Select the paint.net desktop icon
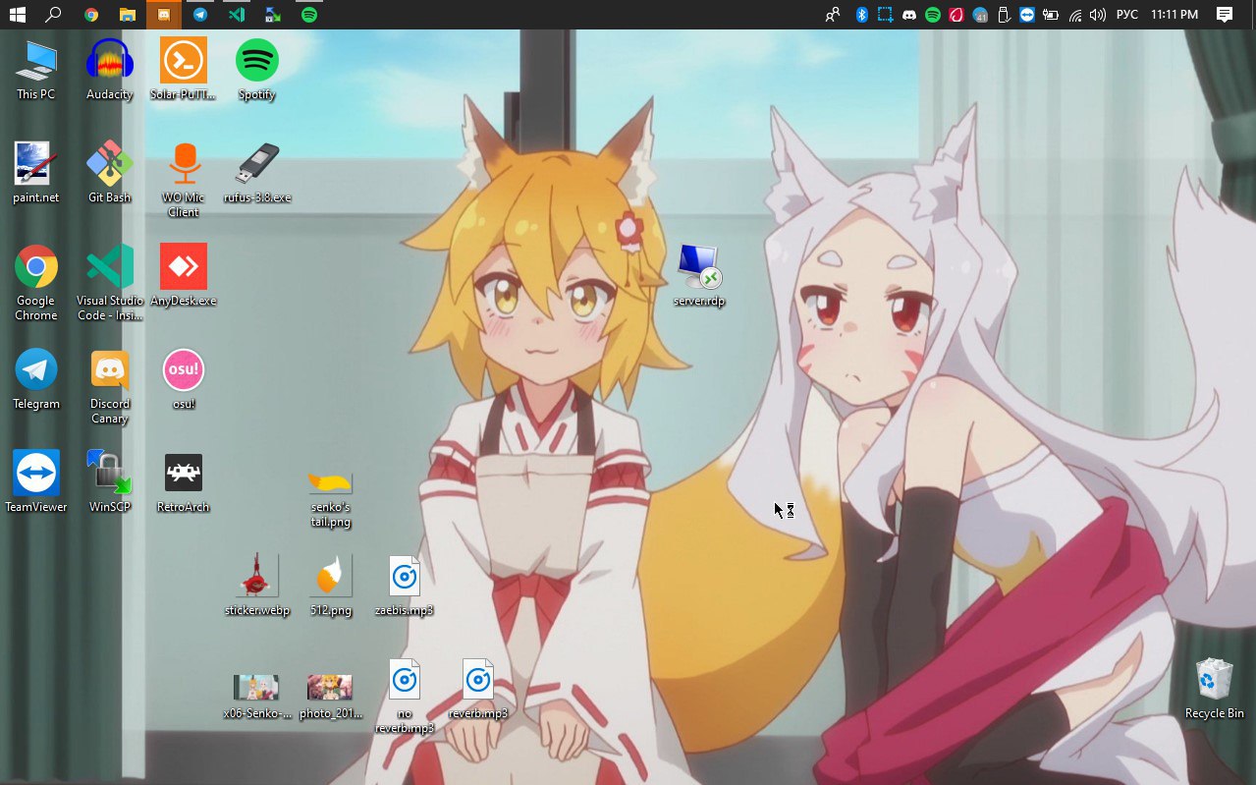 (36, 173)
